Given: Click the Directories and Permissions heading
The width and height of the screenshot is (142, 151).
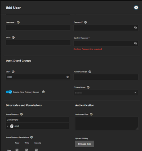Looking at the screenshot, I should [24, 105].
